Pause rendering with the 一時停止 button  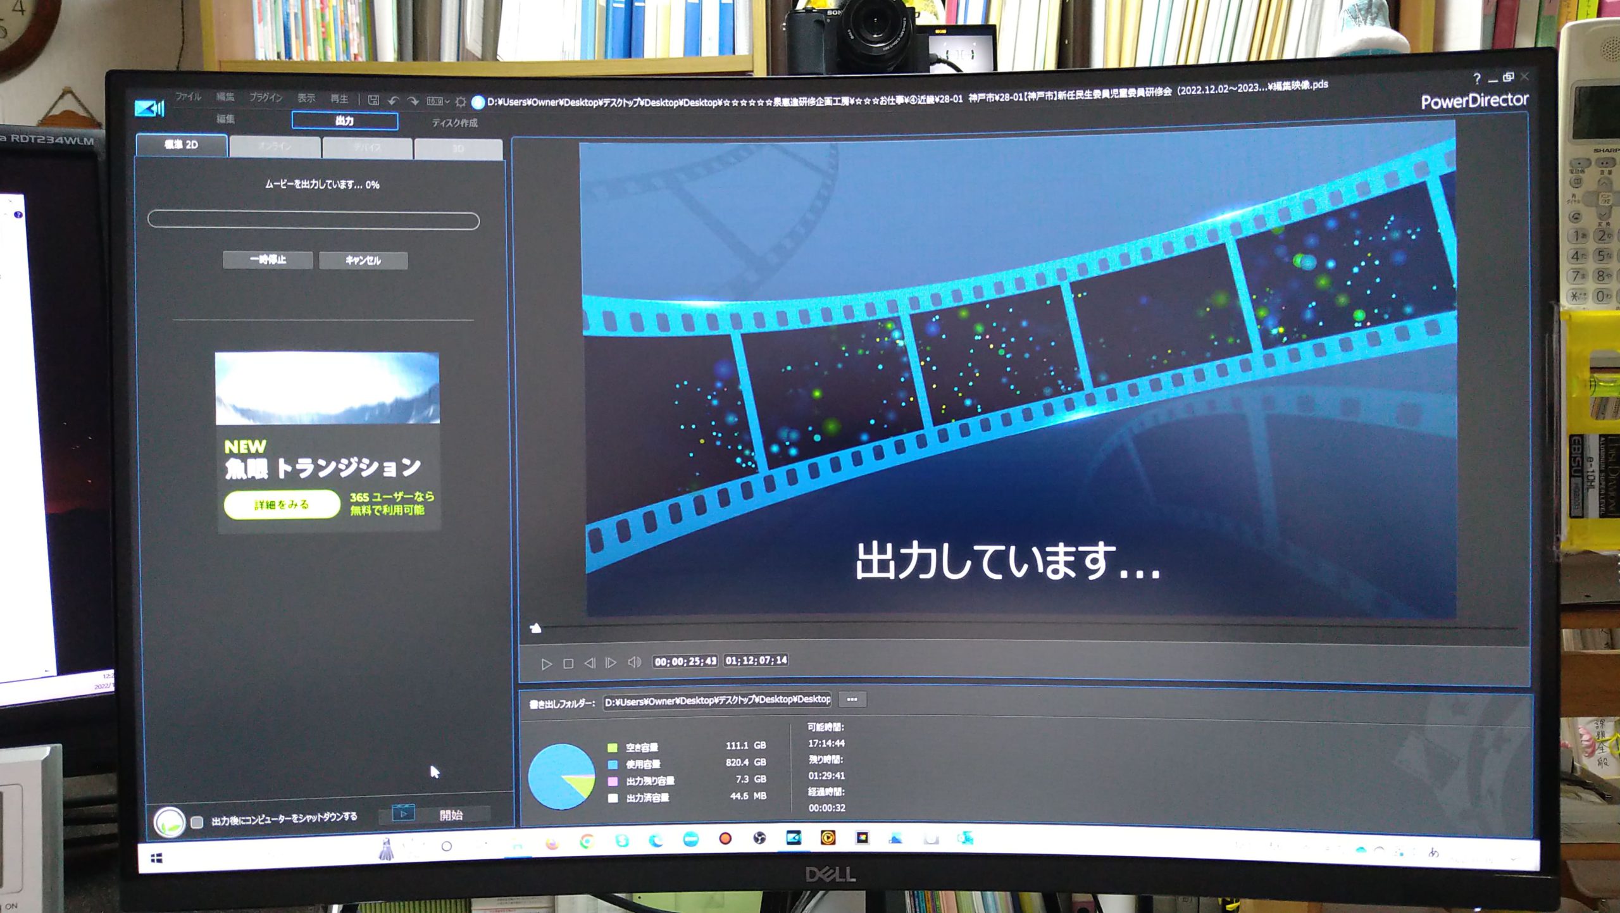click(x=268, y=259)
